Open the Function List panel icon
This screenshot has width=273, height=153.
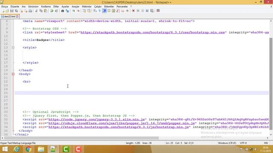(118, 11)
